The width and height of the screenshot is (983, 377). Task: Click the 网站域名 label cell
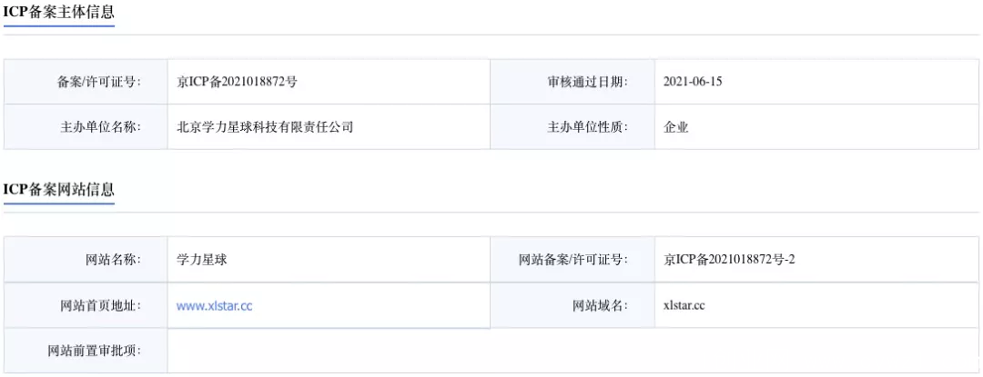(x=573, y=305)
